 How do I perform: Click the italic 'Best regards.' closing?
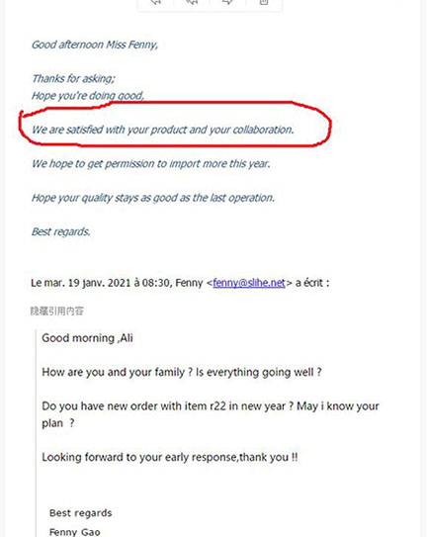[61, 231]
